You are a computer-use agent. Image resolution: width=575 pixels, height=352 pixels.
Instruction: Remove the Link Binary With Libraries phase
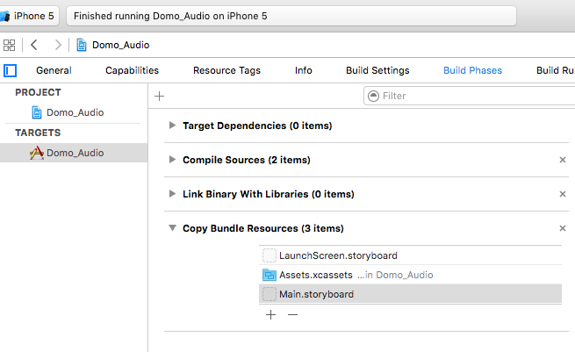563,194
